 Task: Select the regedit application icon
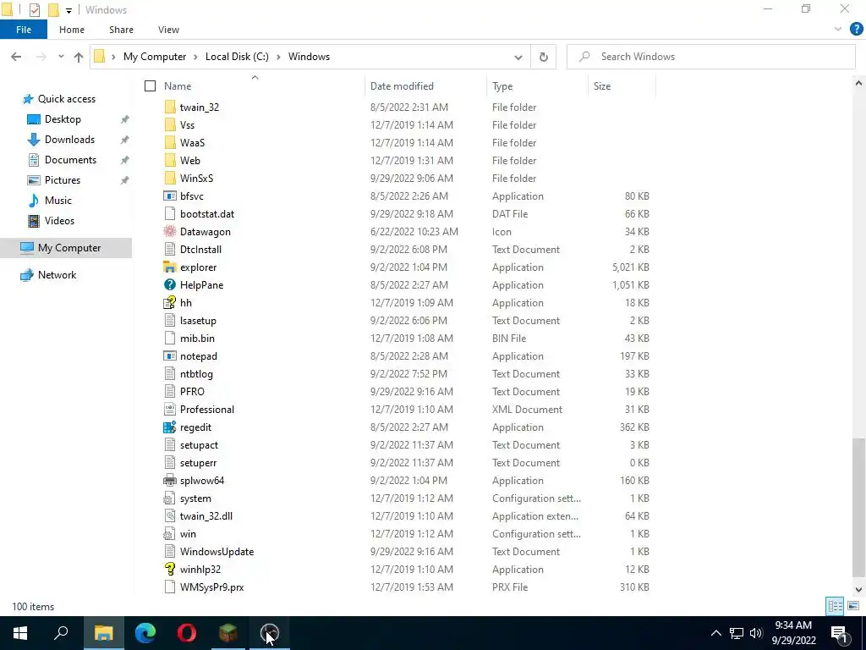point(170,427)
